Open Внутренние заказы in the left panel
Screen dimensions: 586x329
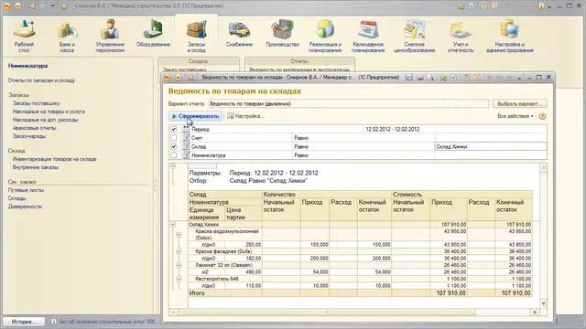pyautogui.click(x=36, y=167)
